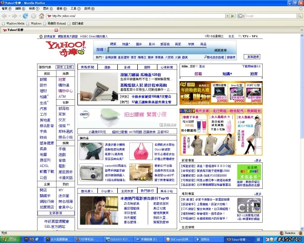304x243 pixels.
Task: Choose the 圖片 search category
Action: pyautogui.click(x=139, y=44)
